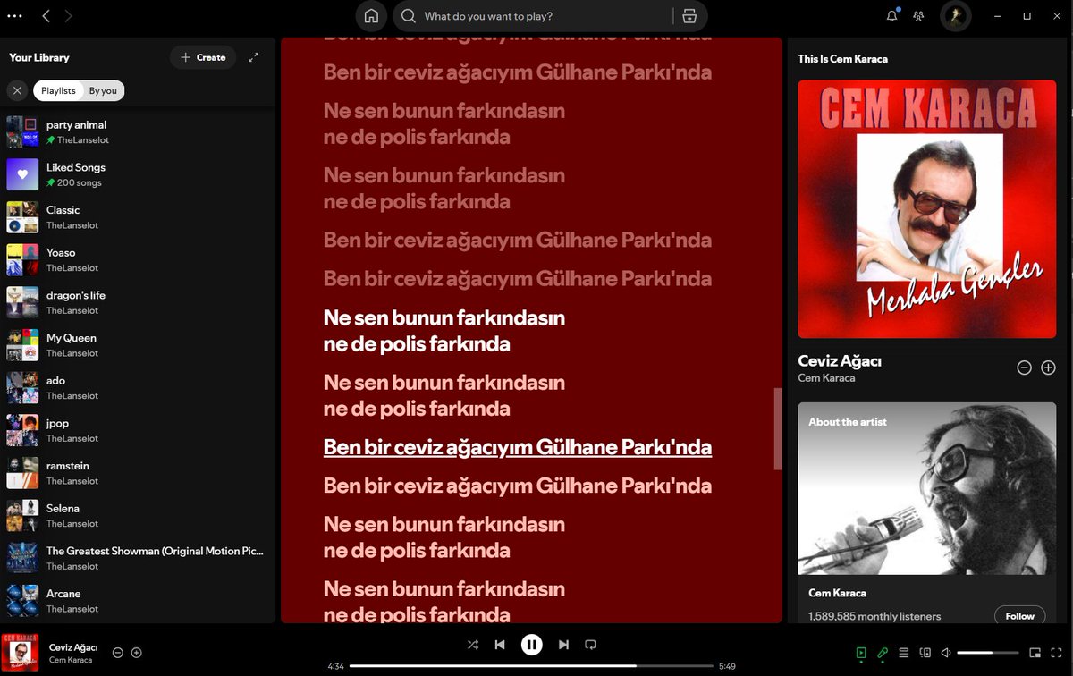Viewport: 1073px width, 676px height.
Task: Open the jpop playlist
Action: (x=138, y=430)
